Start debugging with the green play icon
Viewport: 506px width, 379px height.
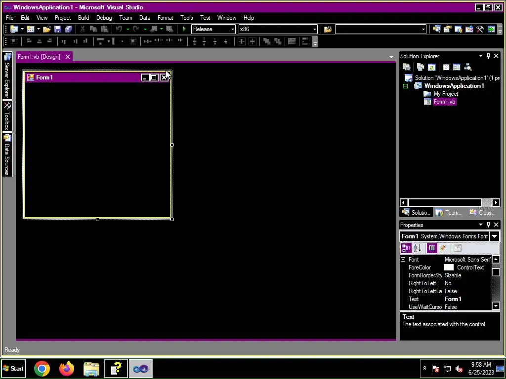[x=184, y=29]
